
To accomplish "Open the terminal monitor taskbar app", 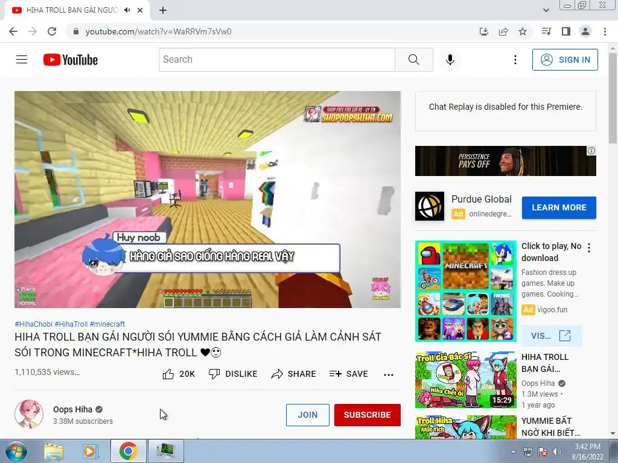I will coord(166,451).
